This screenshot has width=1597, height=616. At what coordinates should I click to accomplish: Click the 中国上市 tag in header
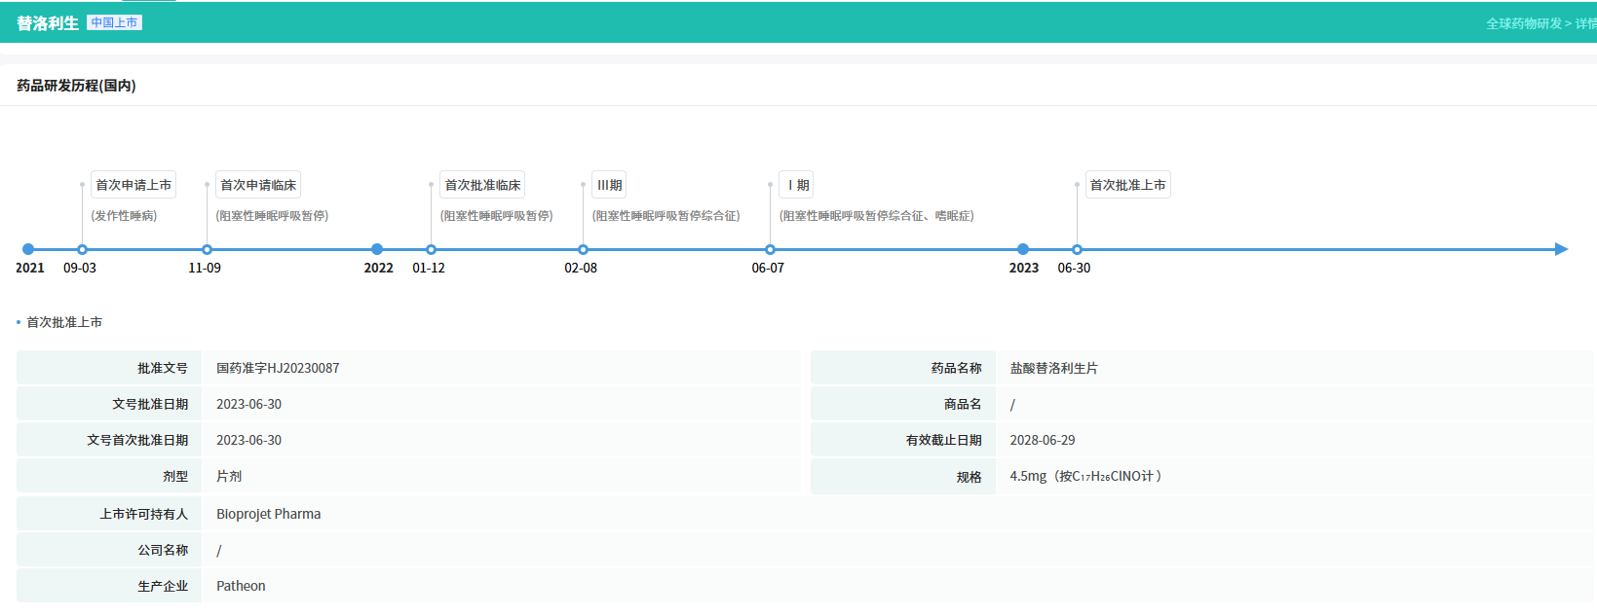click(x=114, y=22)
